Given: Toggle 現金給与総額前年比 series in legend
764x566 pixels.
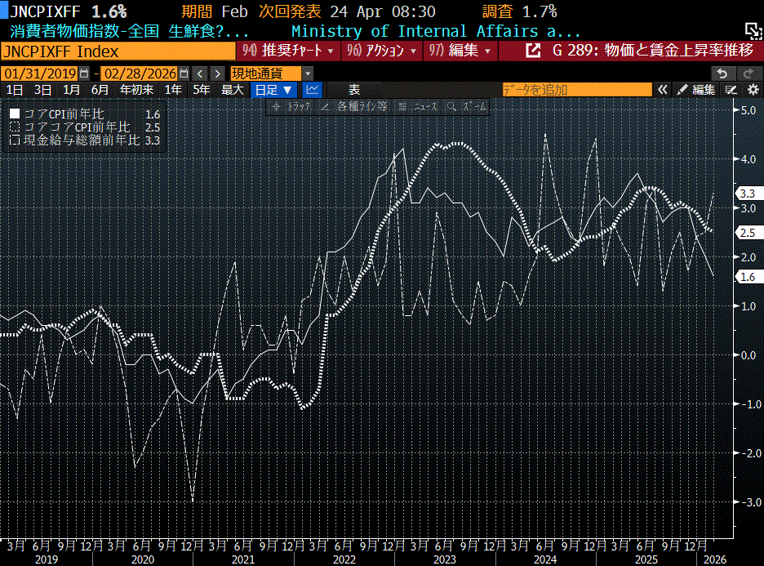Looking at the screenshot, I should point(15,140).
